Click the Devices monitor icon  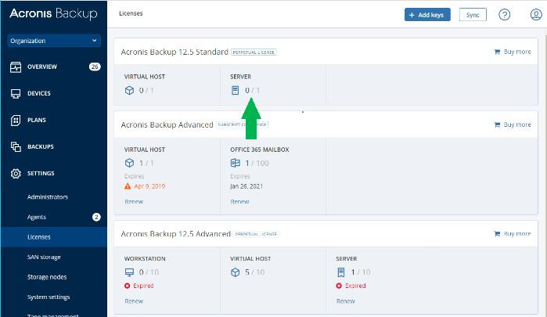pyautogui.click(x=16, y=94)
